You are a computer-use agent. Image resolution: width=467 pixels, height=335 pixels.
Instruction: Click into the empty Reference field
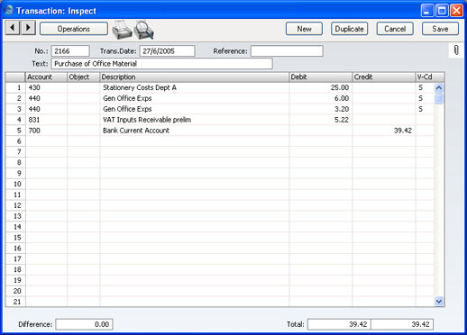coord(287,51)
